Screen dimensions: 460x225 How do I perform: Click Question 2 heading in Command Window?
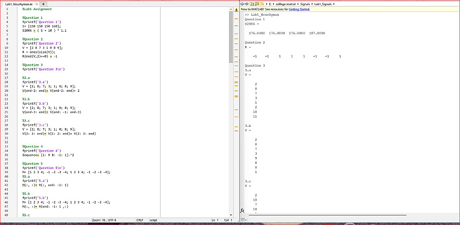[255, 43]
